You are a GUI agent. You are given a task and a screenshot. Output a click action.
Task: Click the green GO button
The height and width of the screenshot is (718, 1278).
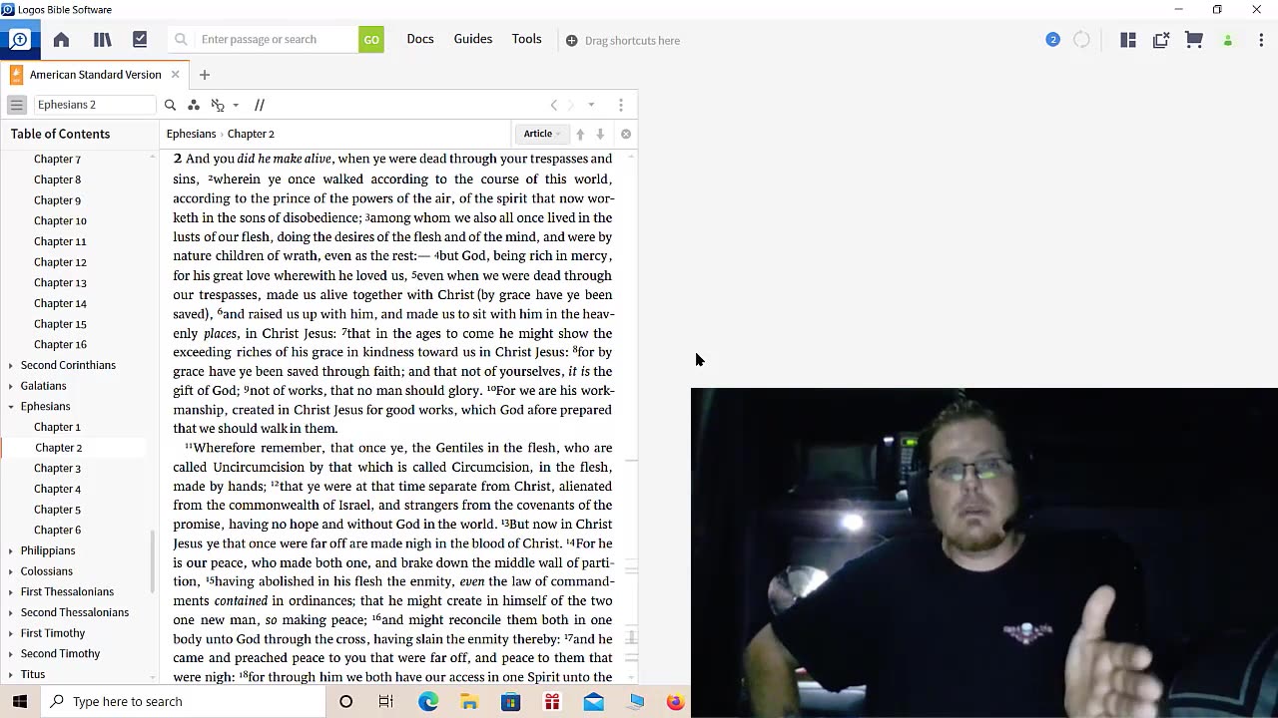point(371,40)
